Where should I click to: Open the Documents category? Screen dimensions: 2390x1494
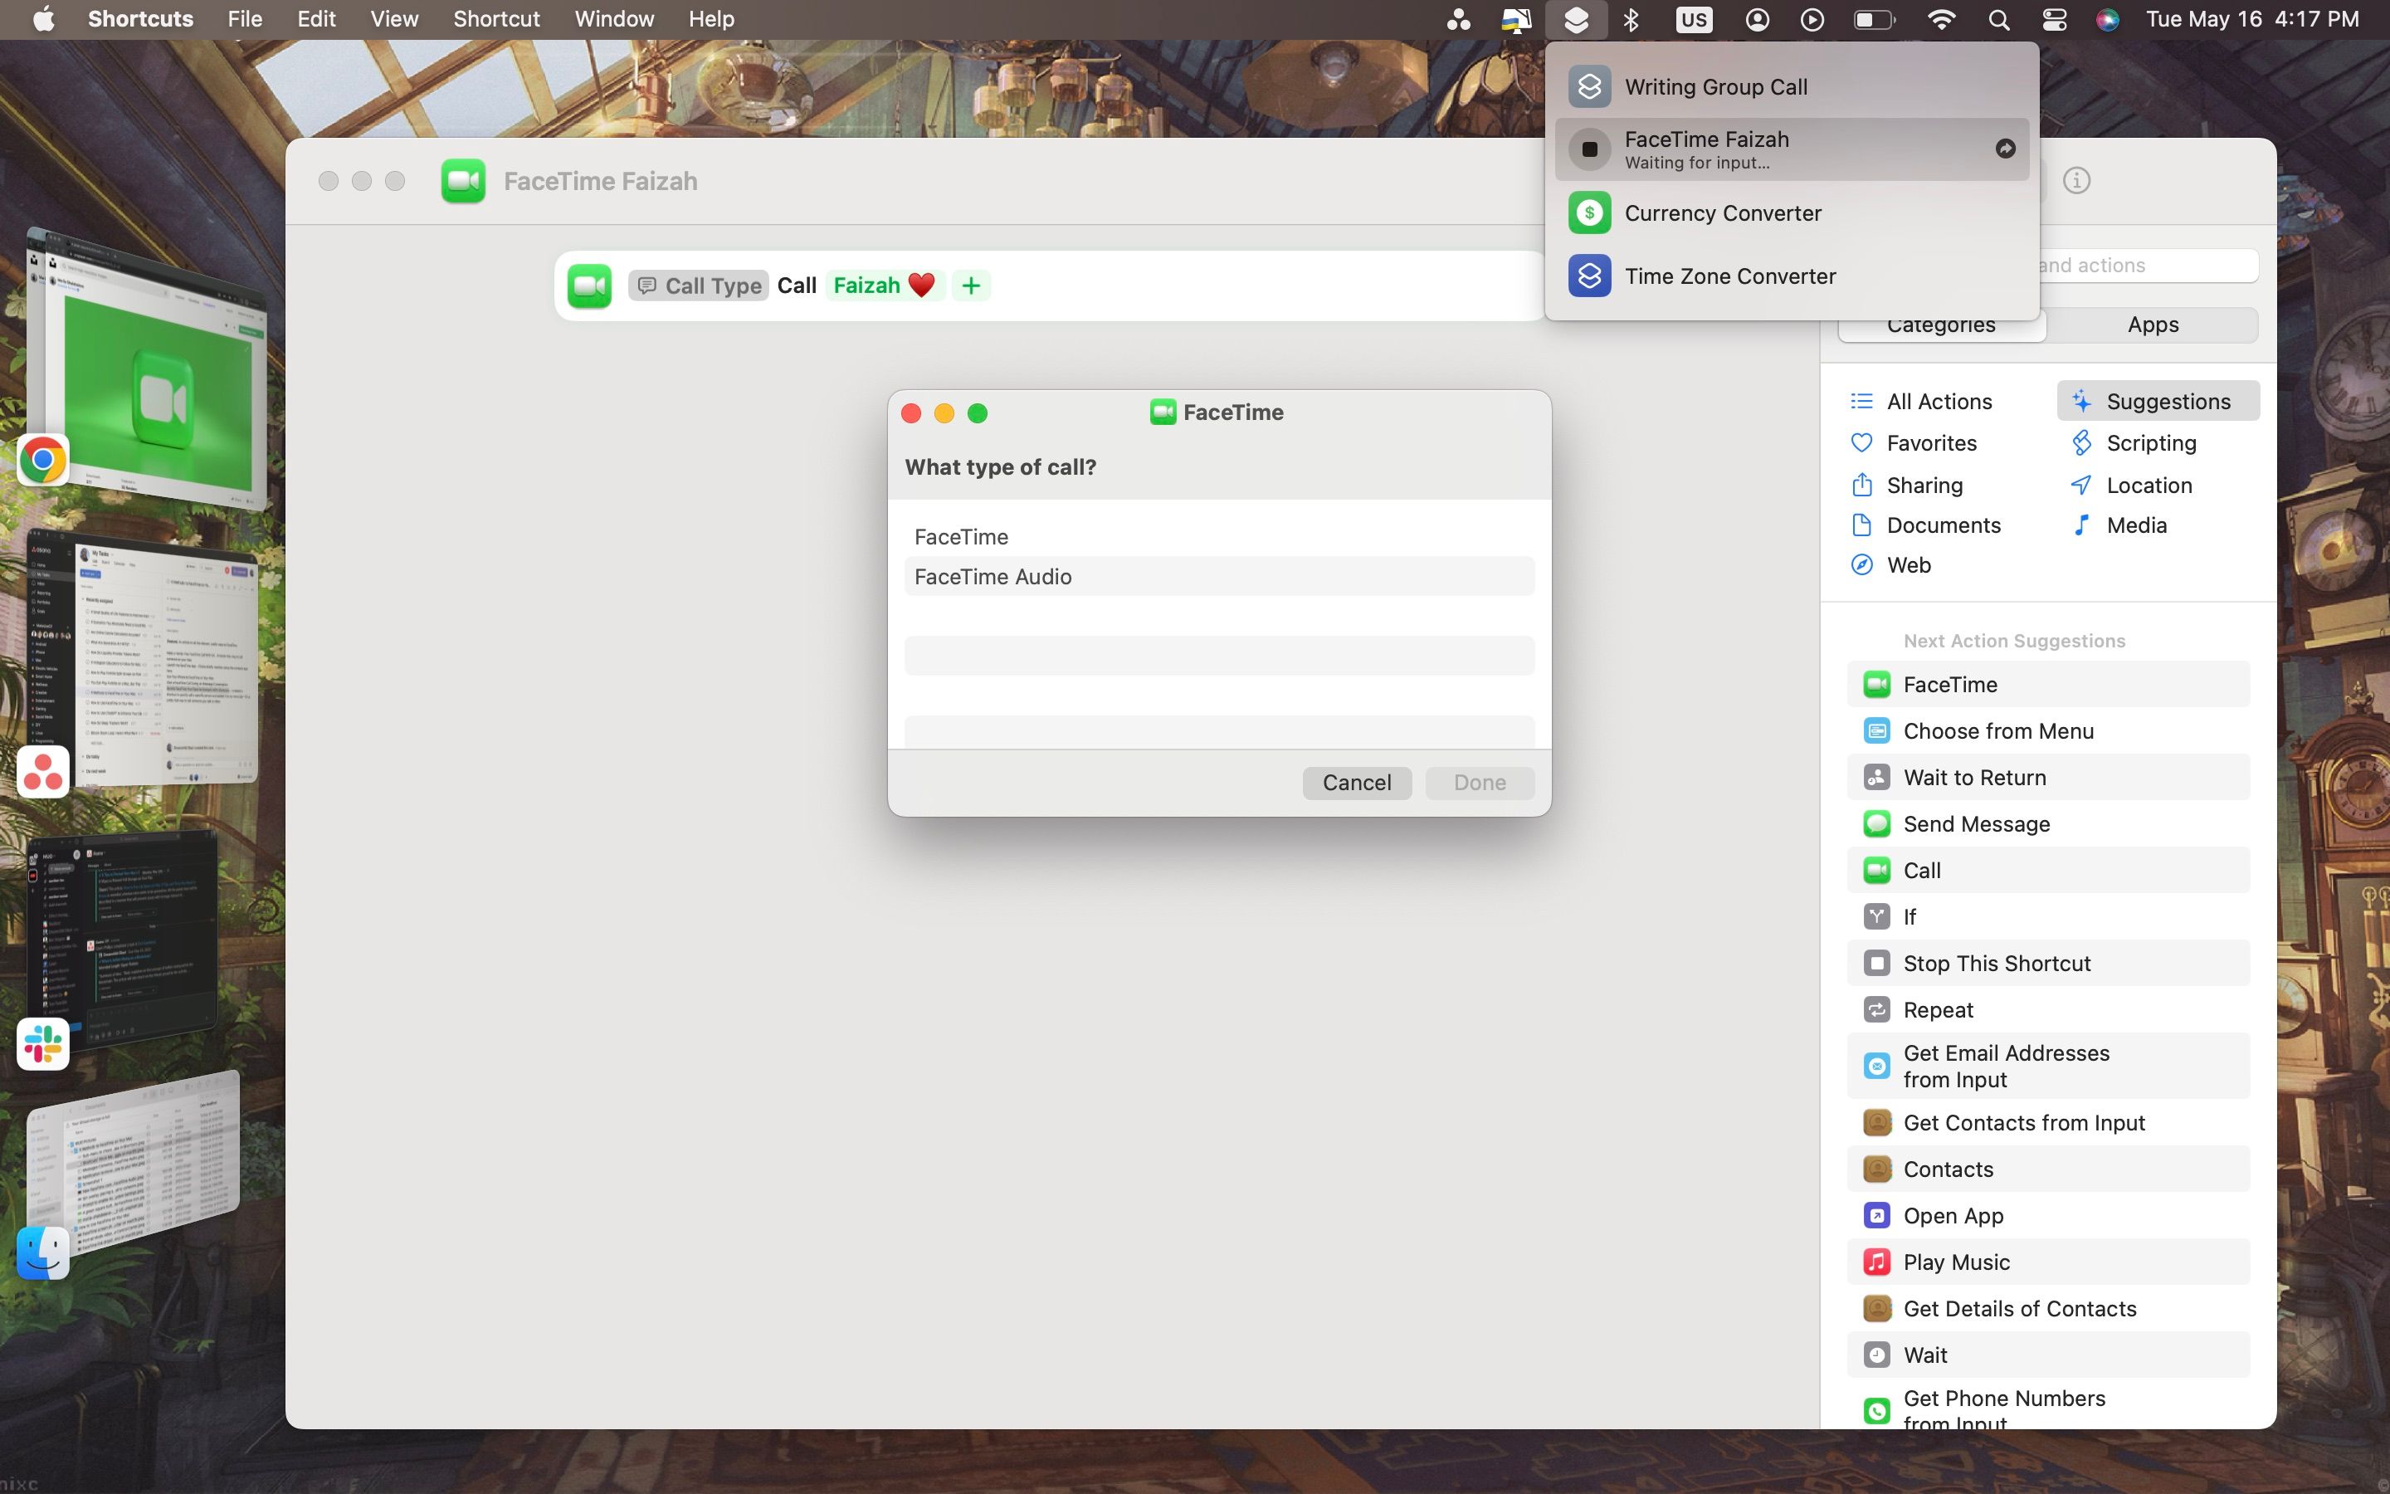coord(1924,525)
